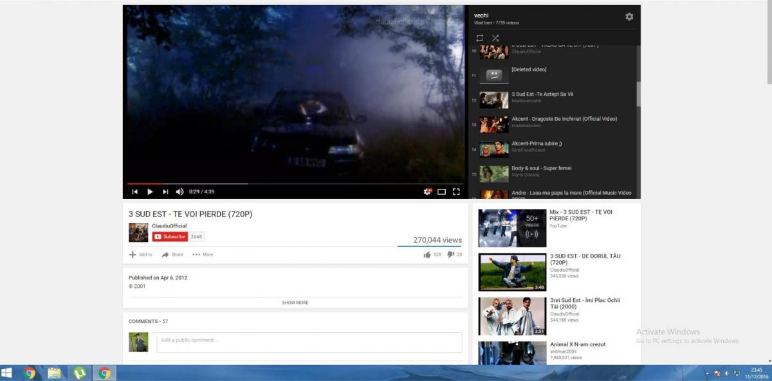Click the Add to plus icon
Image resolution: width=772 pixels, height=381 pixels.
(x=133, y=254)
